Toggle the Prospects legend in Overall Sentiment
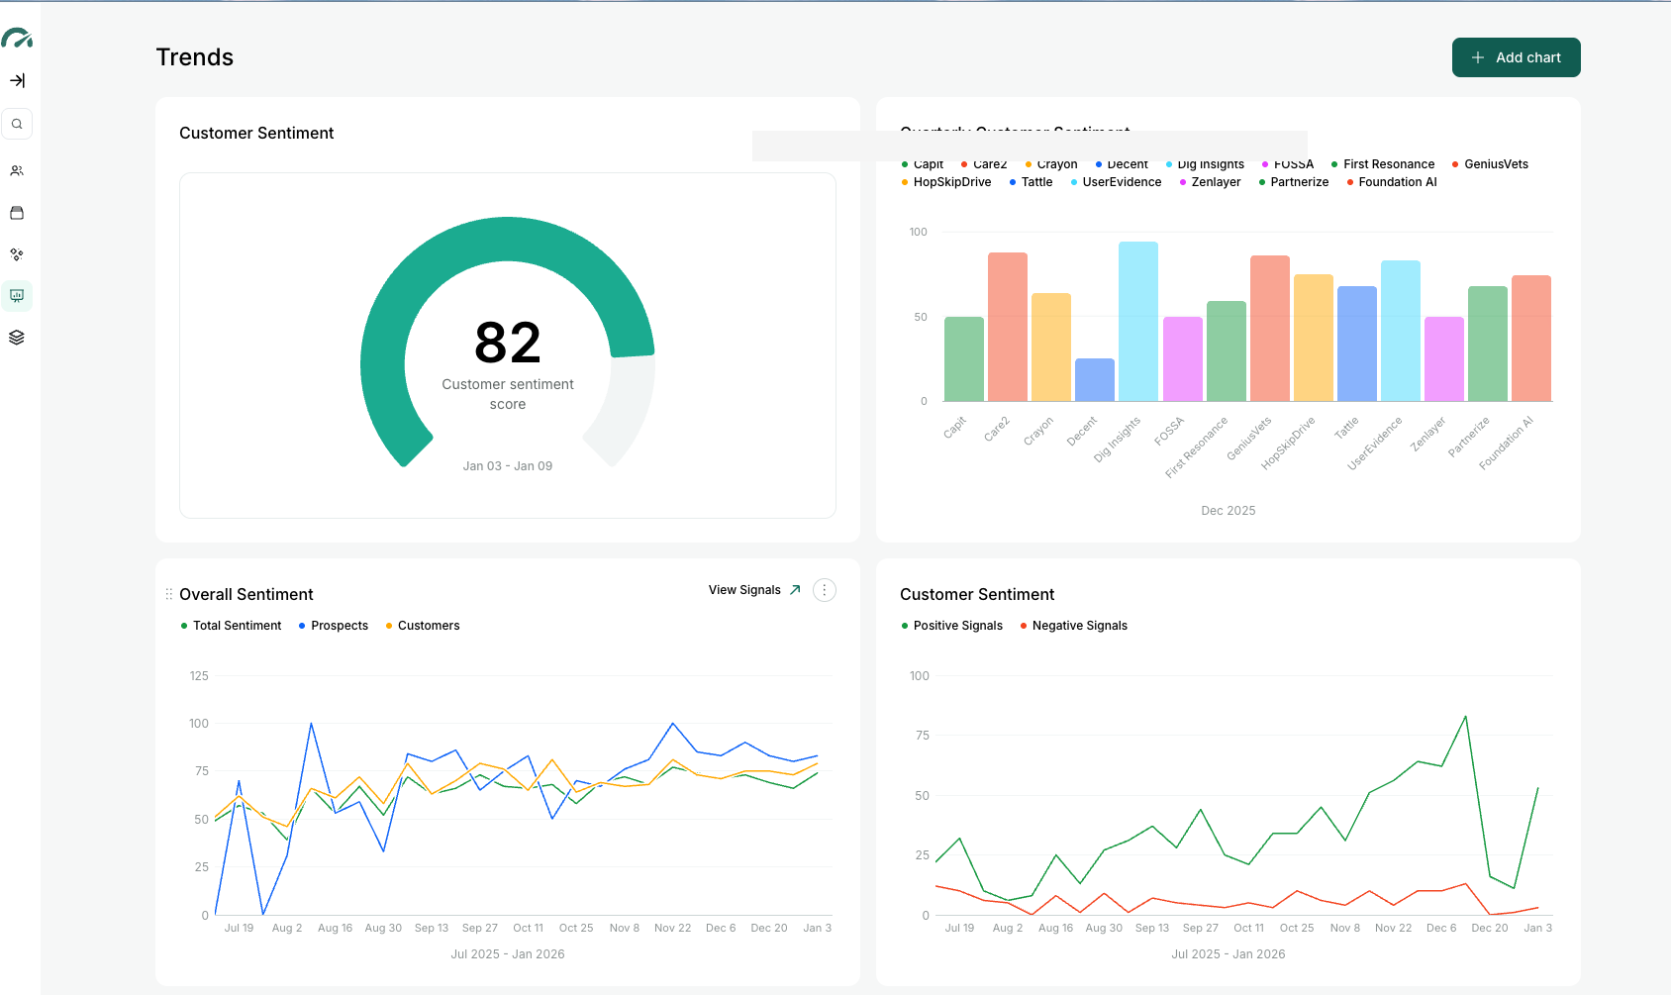Screen dimensions: 1671x995 pos(334,625)
